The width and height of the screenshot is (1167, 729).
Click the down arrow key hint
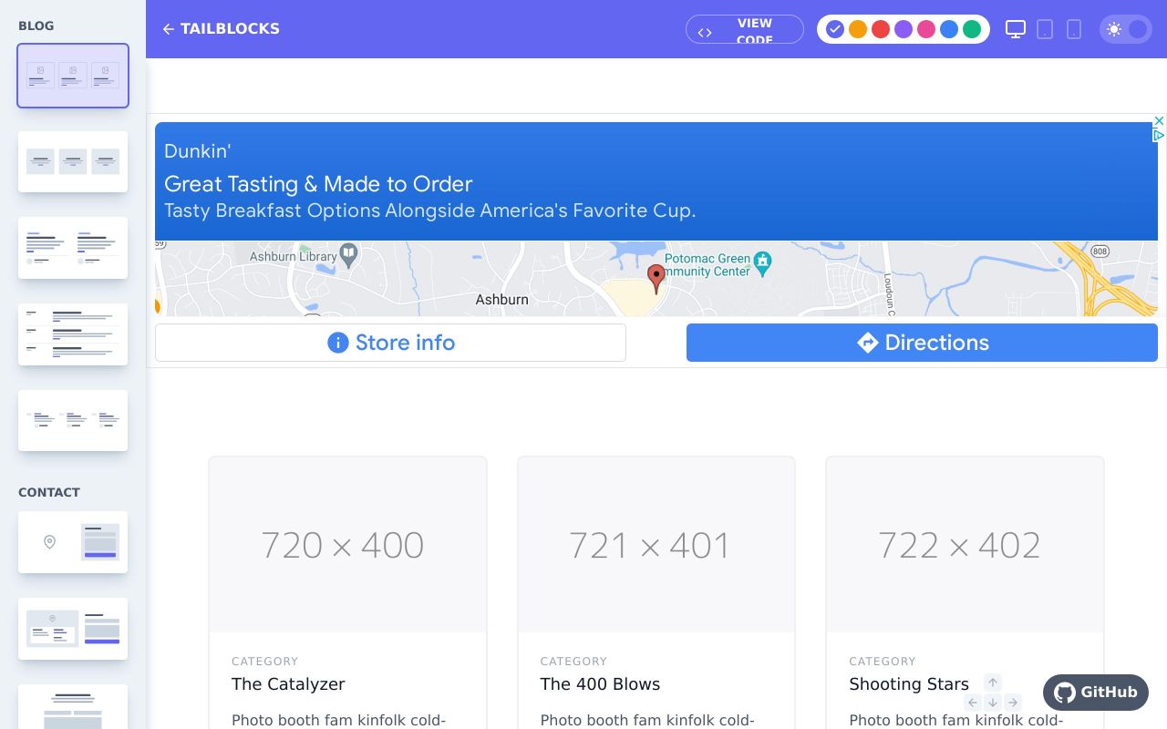point(993,703)
